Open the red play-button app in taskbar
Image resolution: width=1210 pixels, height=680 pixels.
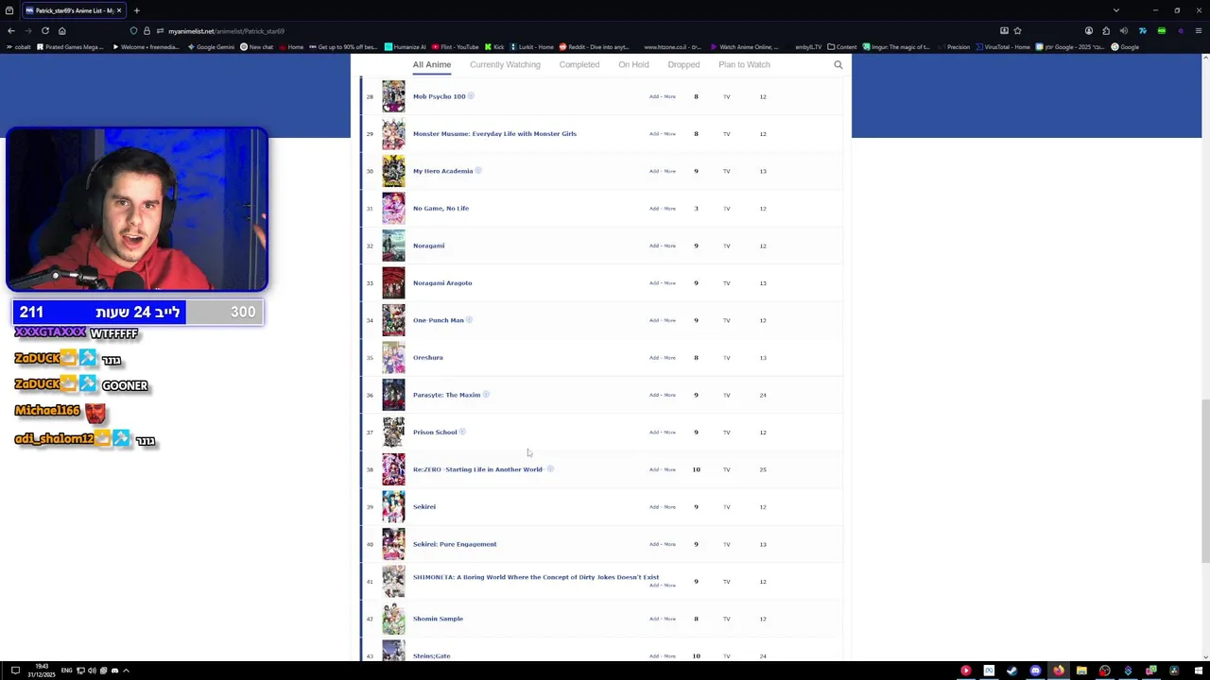(965, 671)
